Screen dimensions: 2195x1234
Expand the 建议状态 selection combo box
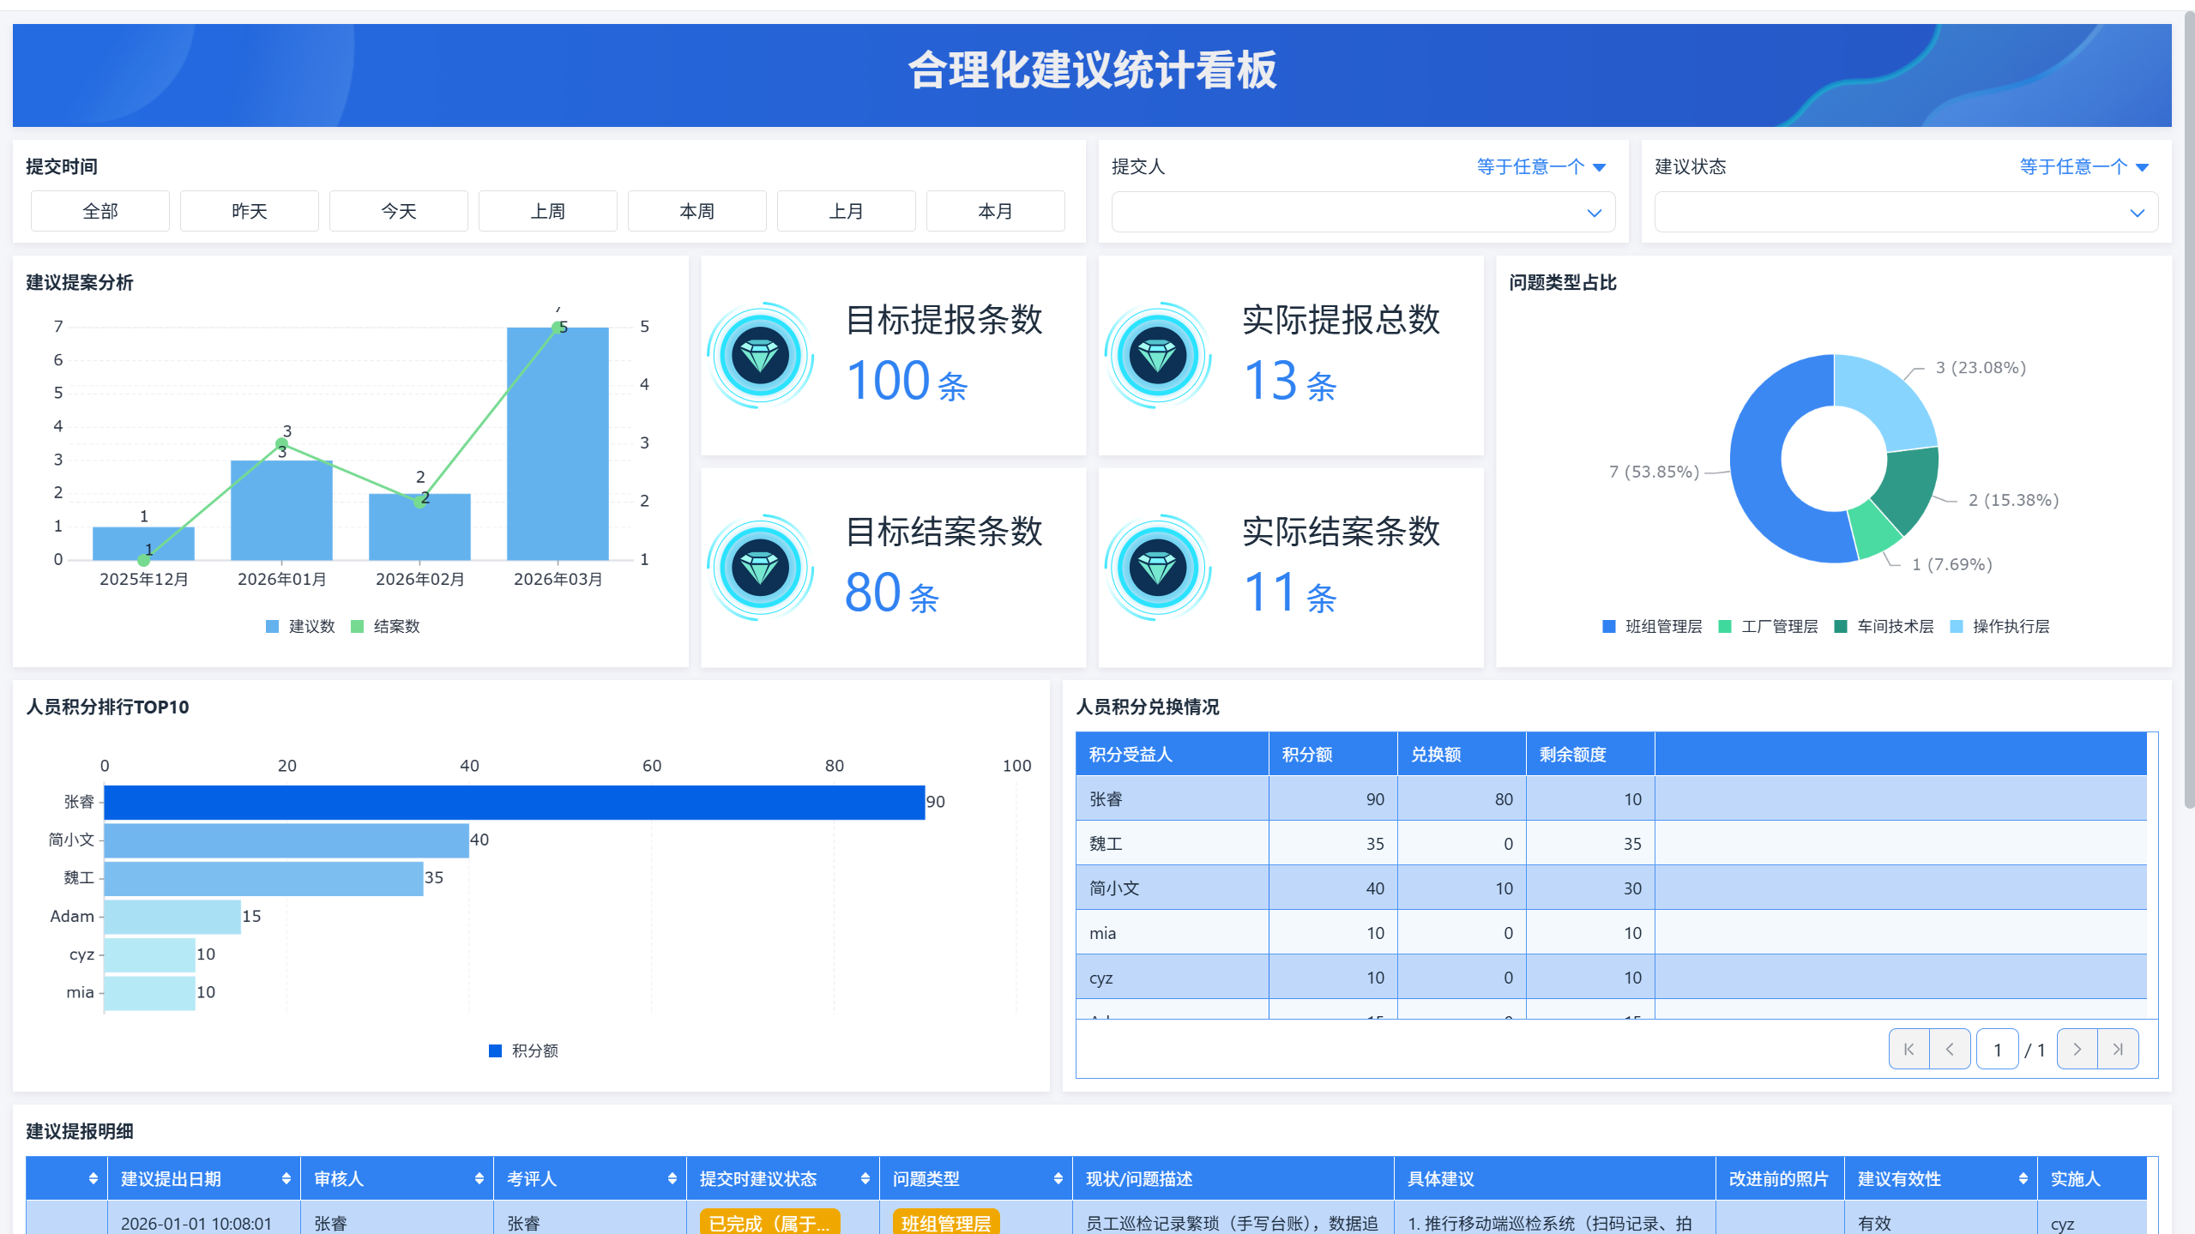(x=1905, y=213)
